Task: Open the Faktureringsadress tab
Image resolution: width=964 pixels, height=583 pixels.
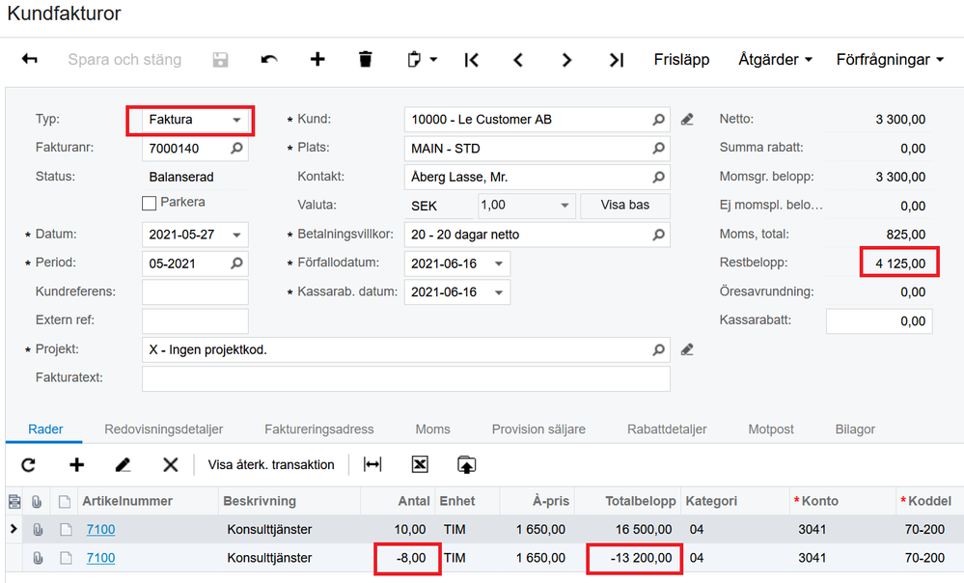Action: click(318, 430)
